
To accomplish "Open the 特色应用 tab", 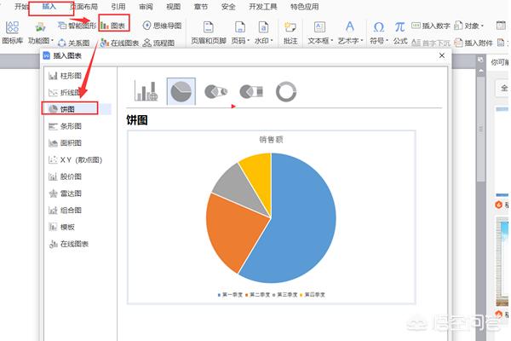I will (304, 7).
